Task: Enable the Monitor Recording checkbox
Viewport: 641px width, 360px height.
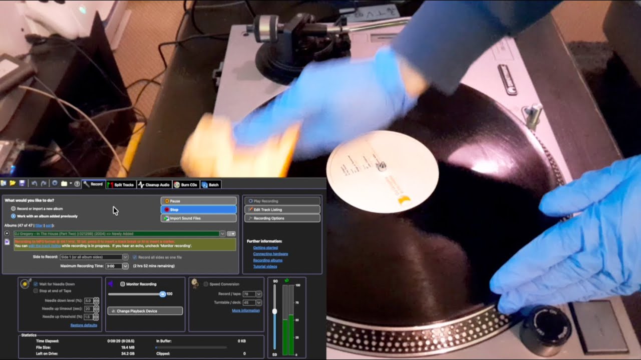Action: tap(123, 284)
